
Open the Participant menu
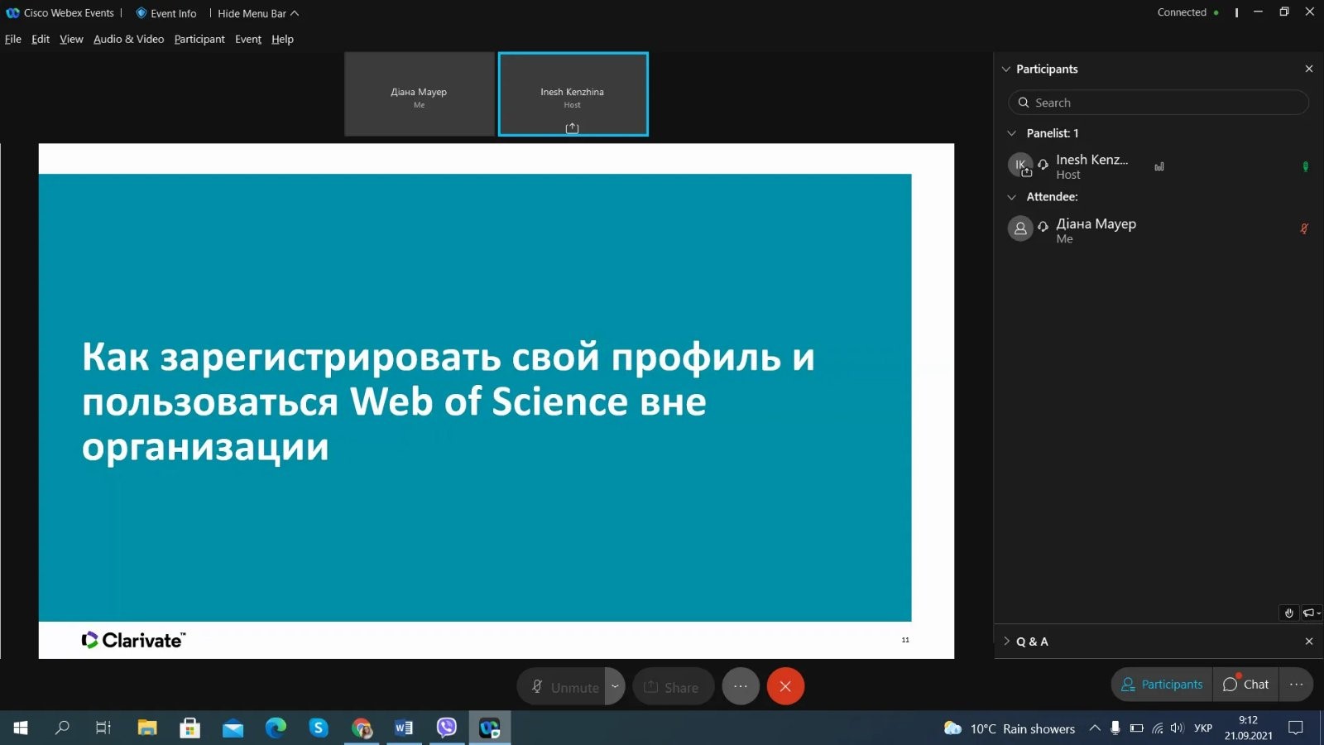[199, 39]
